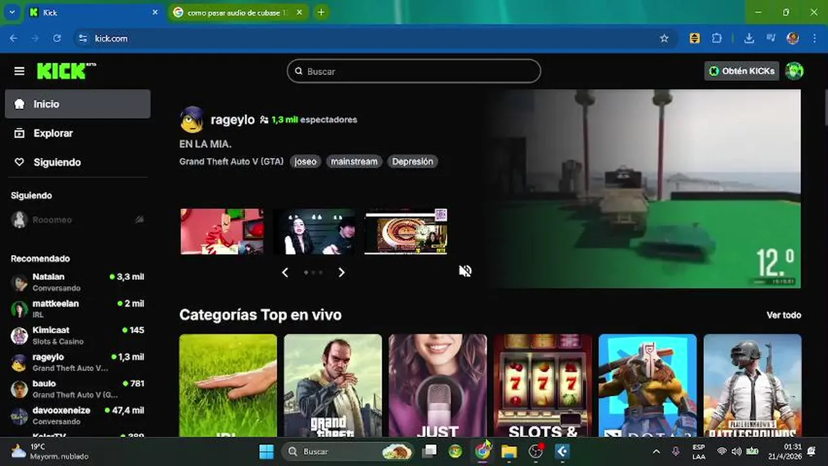828x466 pixels.
Task: Open rageylo's avatar in featured stream
Action: 192,120
